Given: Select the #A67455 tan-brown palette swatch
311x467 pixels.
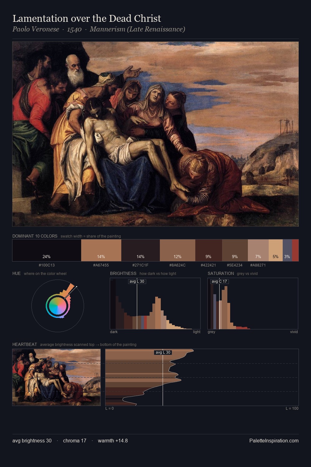Looking at the screenshot, I should click(101, 250).
